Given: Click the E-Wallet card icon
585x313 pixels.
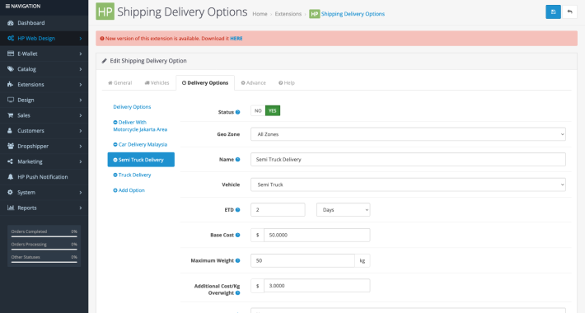Looking at the screenshot, I should [11, 54].
